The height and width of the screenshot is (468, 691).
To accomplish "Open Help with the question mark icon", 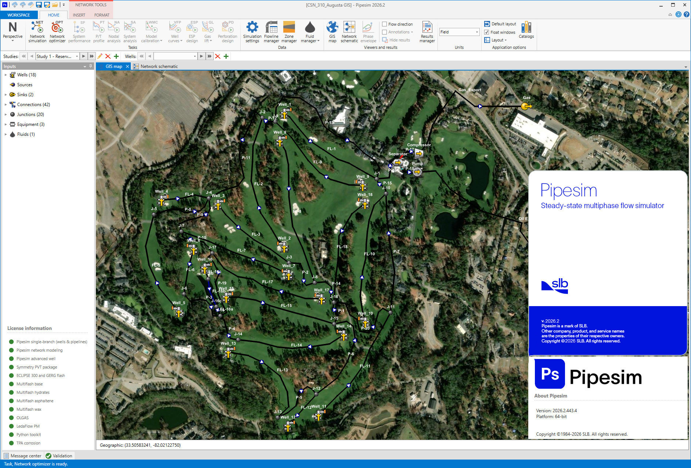I will [686, 15].
